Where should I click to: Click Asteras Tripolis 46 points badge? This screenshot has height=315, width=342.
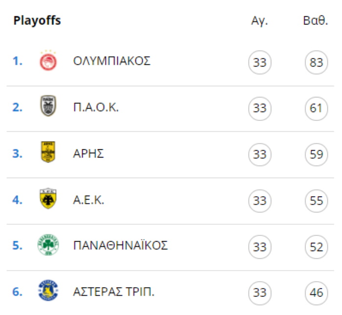316,293
